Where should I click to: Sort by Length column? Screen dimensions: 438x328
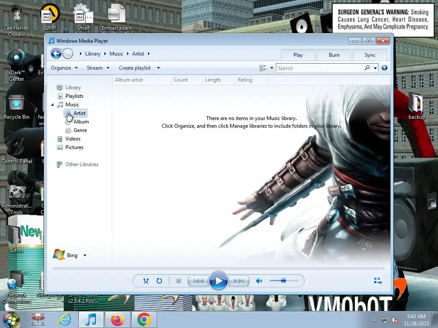[x=219, y=80]
